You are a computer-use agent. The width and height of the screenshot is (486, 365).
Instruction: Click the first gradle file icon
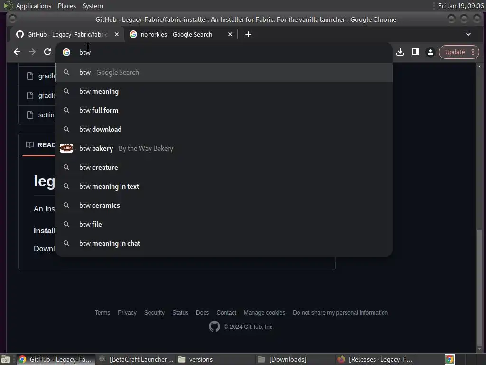tap(30, 76)
